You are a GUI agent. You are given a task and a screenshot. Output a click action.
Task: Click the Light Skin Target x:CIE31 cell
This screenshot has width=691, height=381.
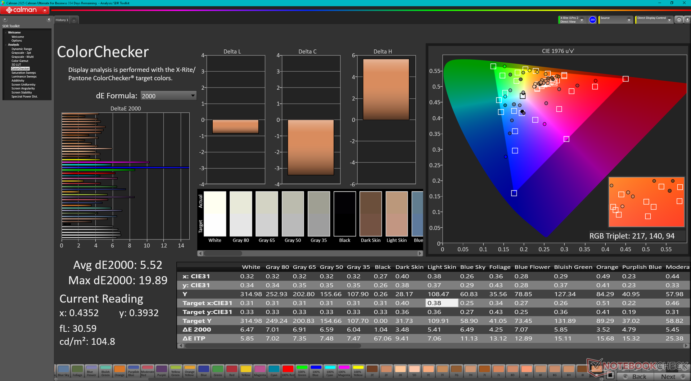(442, 303)
